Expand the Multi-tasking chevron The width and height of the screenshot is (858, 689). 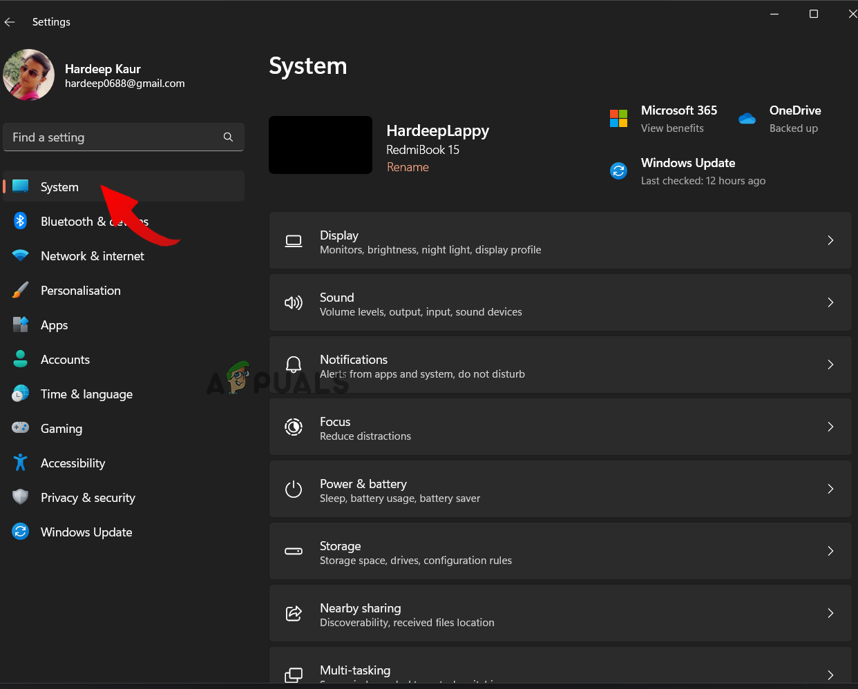[830, 675]
